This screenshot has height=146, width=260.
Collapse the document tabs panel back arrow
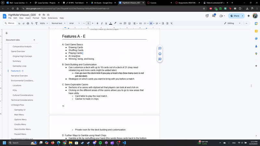pyautogui.click(x=7, y=33)
